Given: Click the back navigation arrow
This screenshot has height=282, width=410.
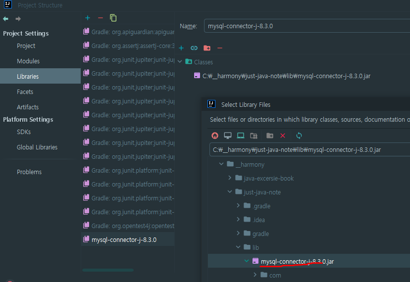Looking at the screenshot, I should pyautogui.click(x=6, y=19).
